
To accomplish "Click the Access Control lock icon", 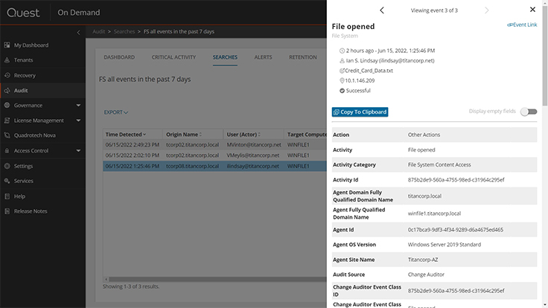I will (7, 150).
